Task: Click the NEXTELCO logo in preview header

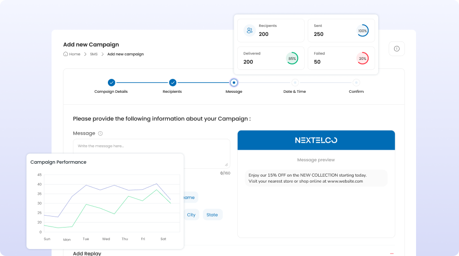Action: point(316,140)
